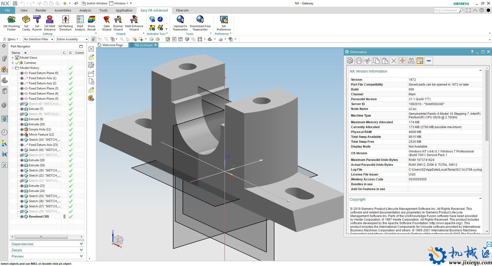Launch the Start Analysis tool
Screen dimensions: 492x266
point(80,23)
